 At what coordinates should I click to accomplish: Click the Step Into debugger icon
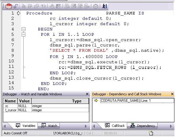(x=24, y=6)
